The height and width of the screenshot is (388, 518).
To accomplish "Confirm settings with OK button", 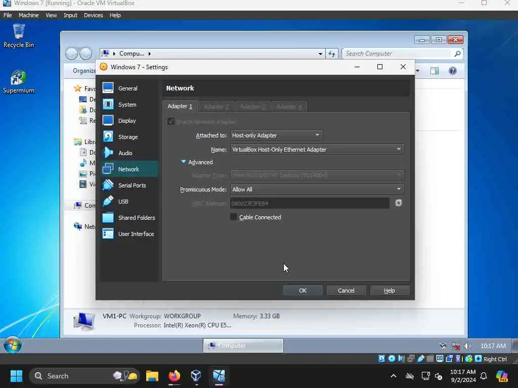I will [x=303, y=290].
